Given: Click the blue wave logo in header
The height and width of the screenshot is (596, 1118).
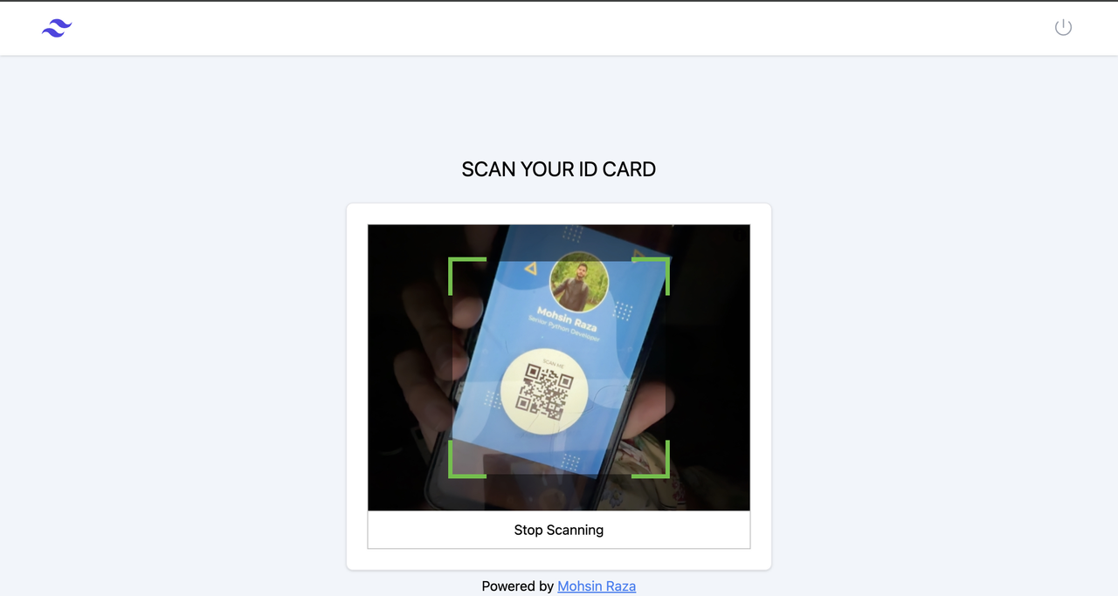Looking at the screenshot, I should pos(57,28).
